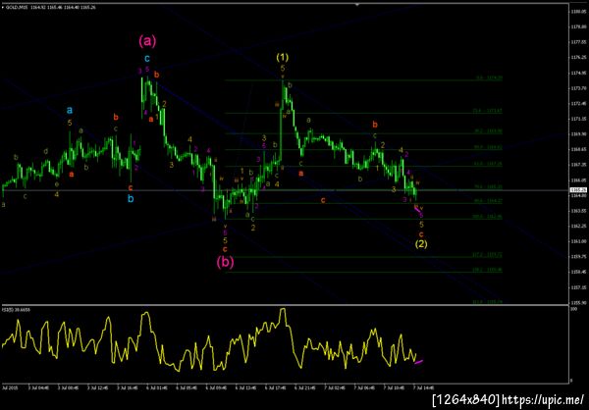The height and width of the screenshot is (410, 589).
Task: Click the 1174.95 price scale value
Action: [579, 73]
